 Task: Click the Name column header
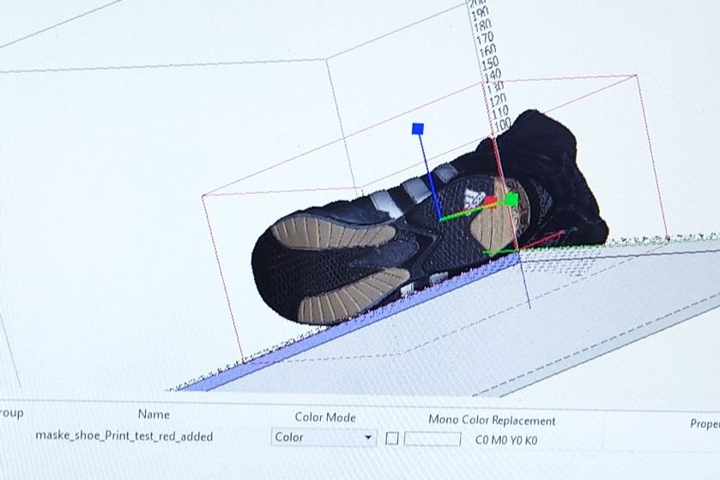tap(154, 415)
